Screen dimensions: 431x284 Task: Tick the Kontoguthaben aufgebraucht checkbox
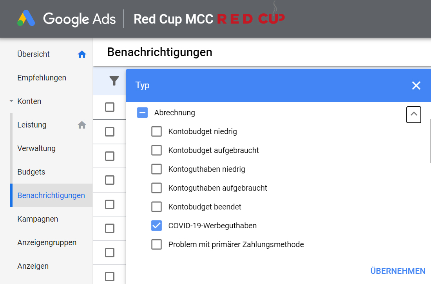(156, 188)
